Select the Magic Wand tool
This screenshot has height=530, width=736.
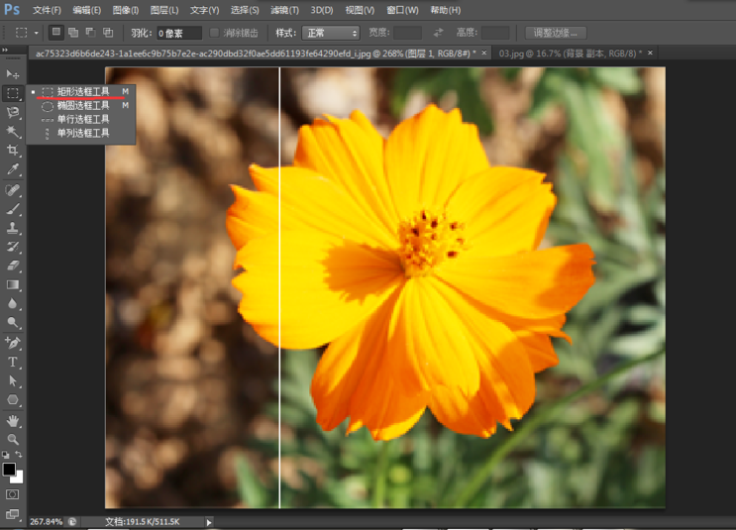point(13,131)
